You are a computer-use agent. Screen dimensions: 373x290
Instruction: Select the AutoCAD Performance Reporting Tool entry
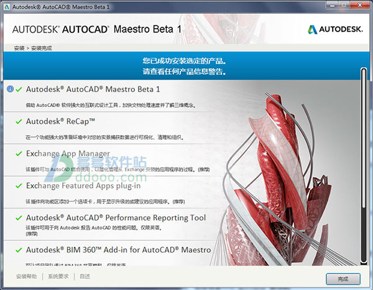coord(116,218)
